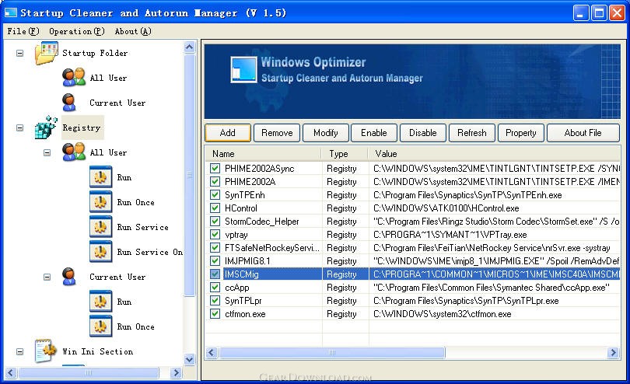This screenshot has height=384, width=630.
Task: Collapse the Current User node under Registry
Action: click(47, 278)
